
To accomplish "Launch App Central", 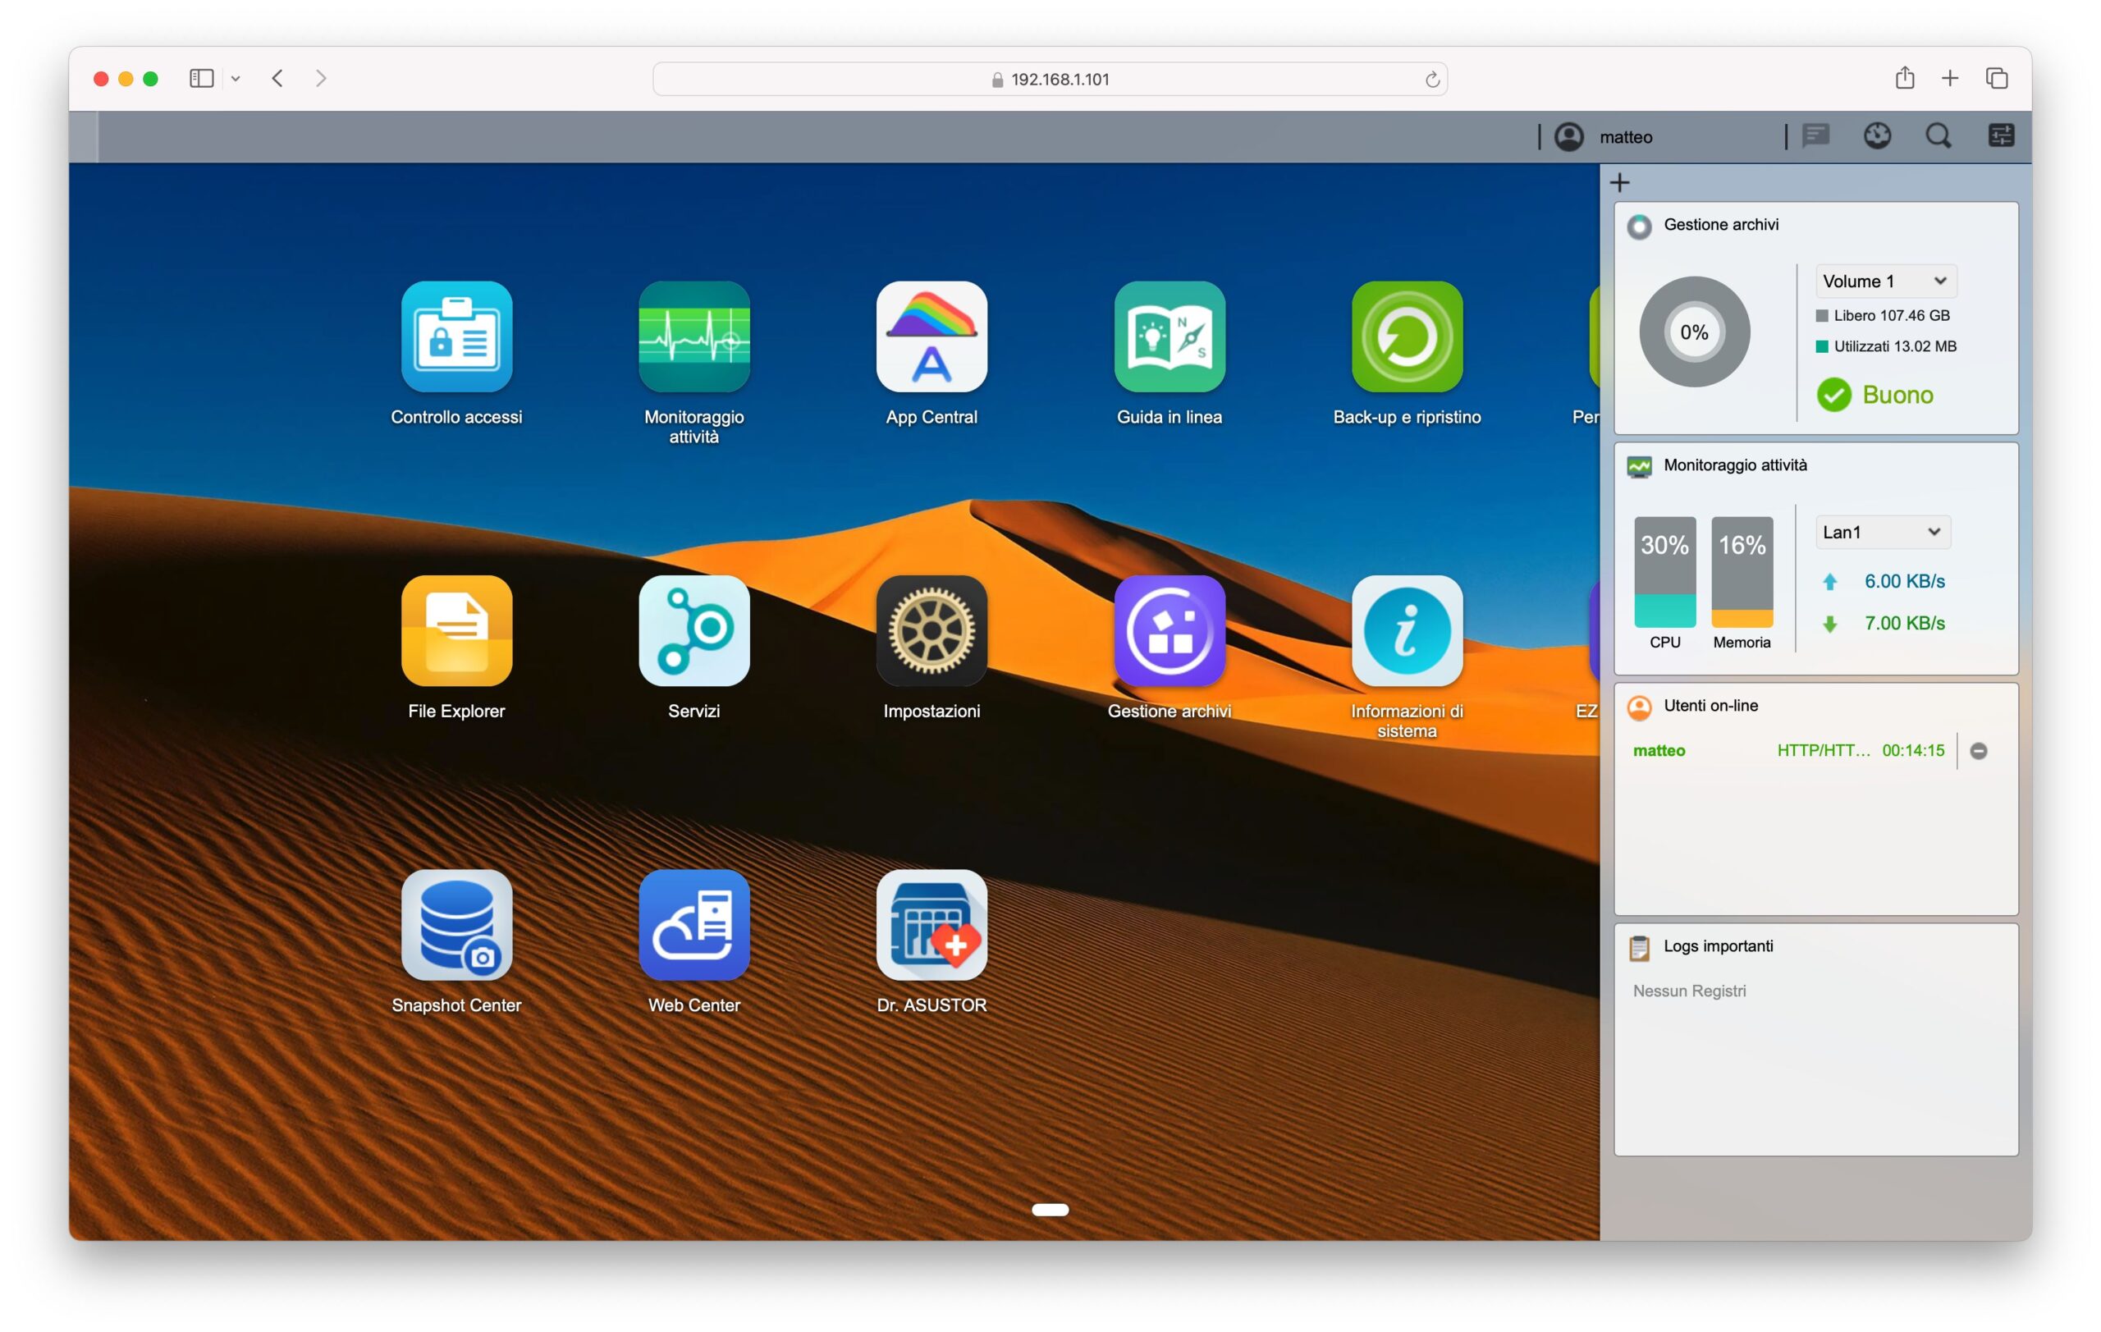I will [931, 336].
